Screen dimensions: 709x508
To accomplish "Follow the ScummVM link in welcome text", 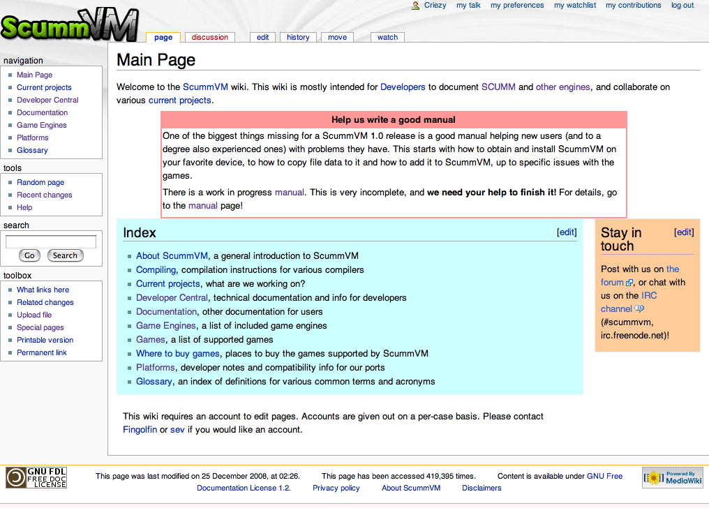I will click(205, 87).
